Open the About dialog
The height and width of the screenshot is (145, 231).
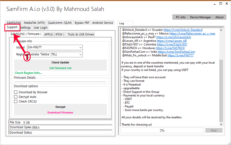219,17
